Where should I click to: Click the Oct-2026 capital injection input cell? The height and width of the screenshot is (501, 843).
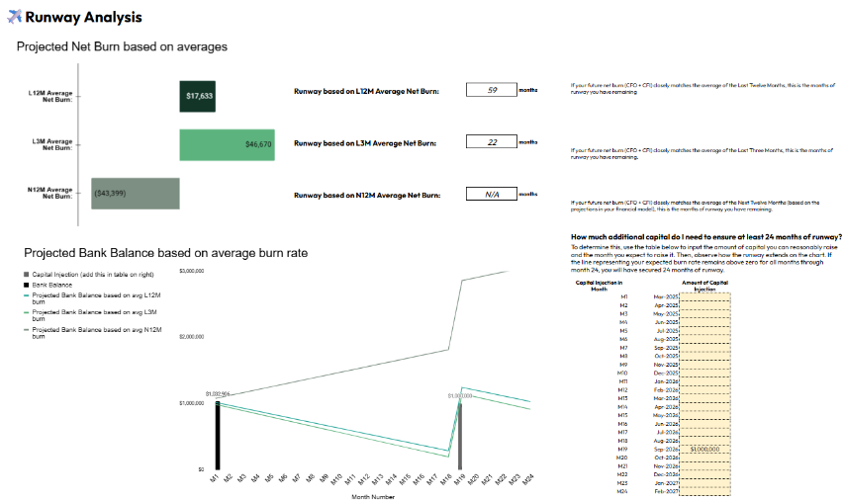704,458
